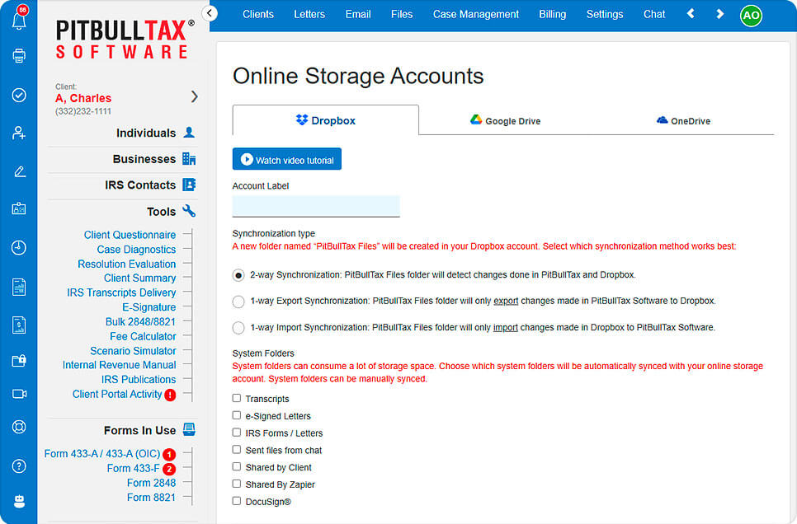Screen dimensions: 797x524
Task: Go back with the left arrow icon
Action: pos(691,14)
